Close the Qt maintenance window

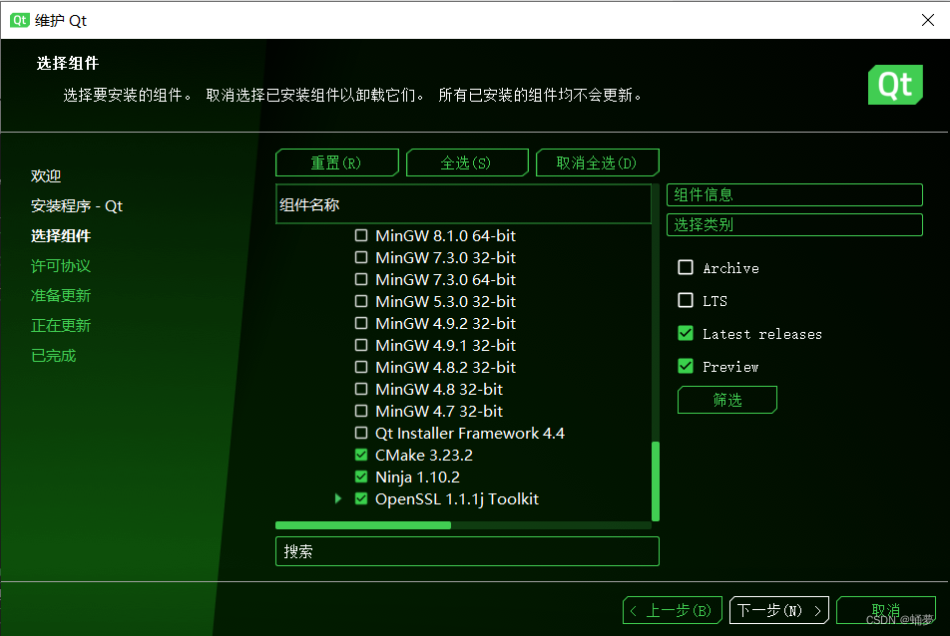coord(928,20)
